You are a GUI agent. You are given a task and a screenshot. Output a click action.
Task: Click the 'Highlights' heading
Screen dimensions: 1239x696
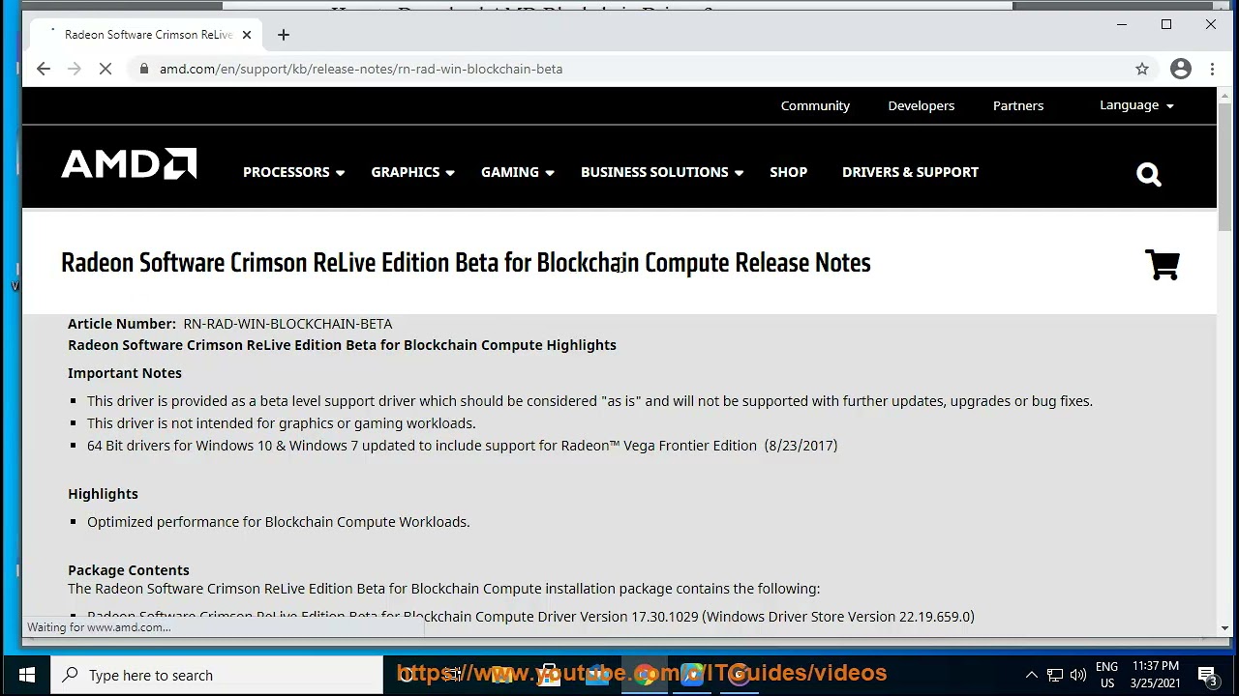tap(103, 494)
